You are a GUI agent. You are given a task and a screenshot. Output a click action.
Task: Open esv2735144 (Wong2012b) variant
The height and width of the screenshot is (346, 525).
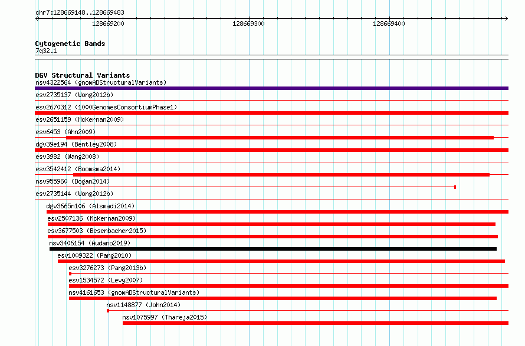74,194
